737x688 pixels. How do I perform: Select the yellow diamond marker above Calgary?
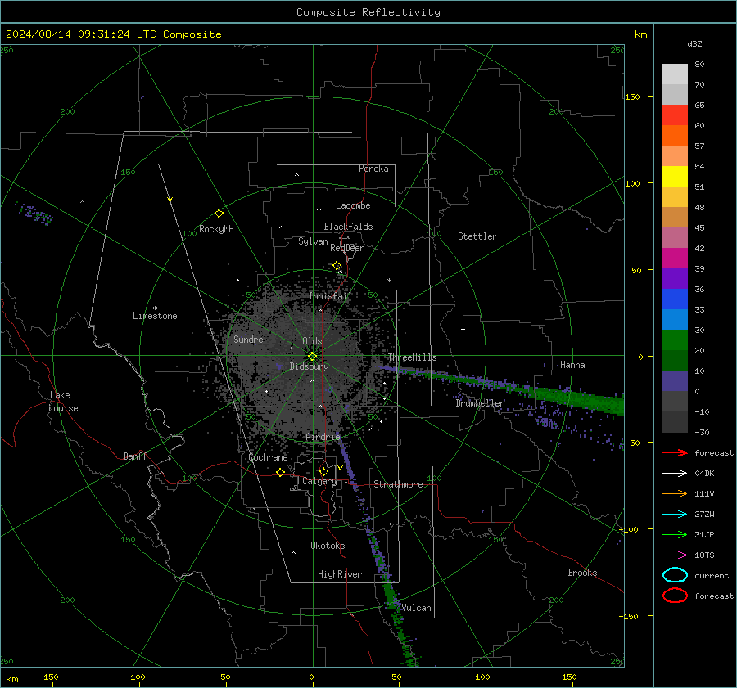[x=323, y=471]
